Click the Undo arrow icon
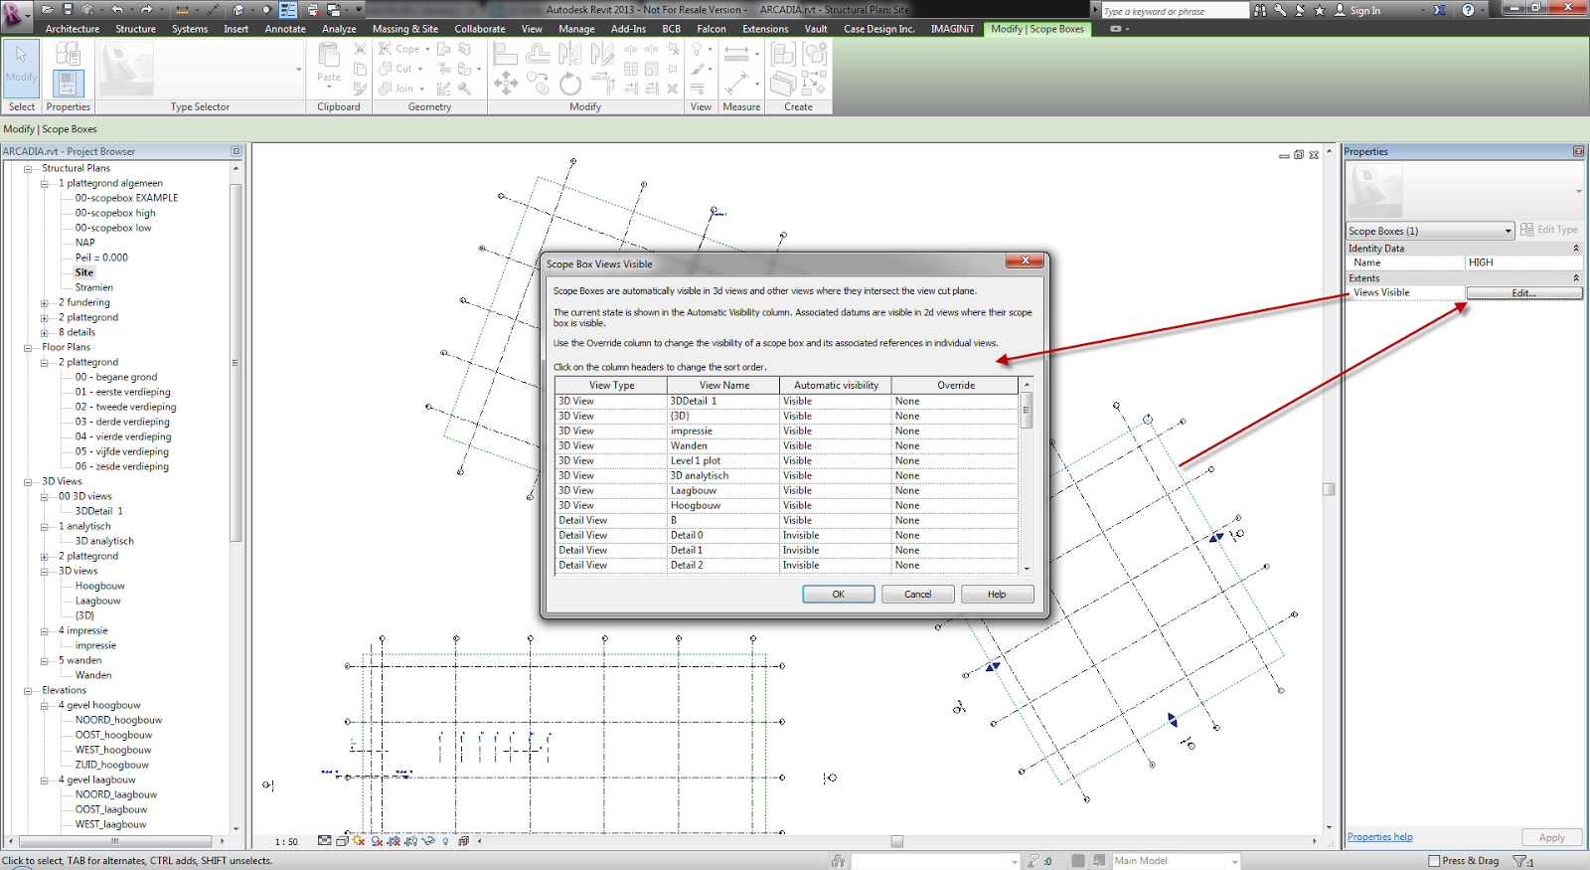Viewport: 1590px width, 870px height. coord(117,10)
